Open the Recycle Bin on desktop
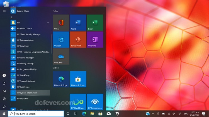Viewport: 209px width, 117px height. point(6,4)
